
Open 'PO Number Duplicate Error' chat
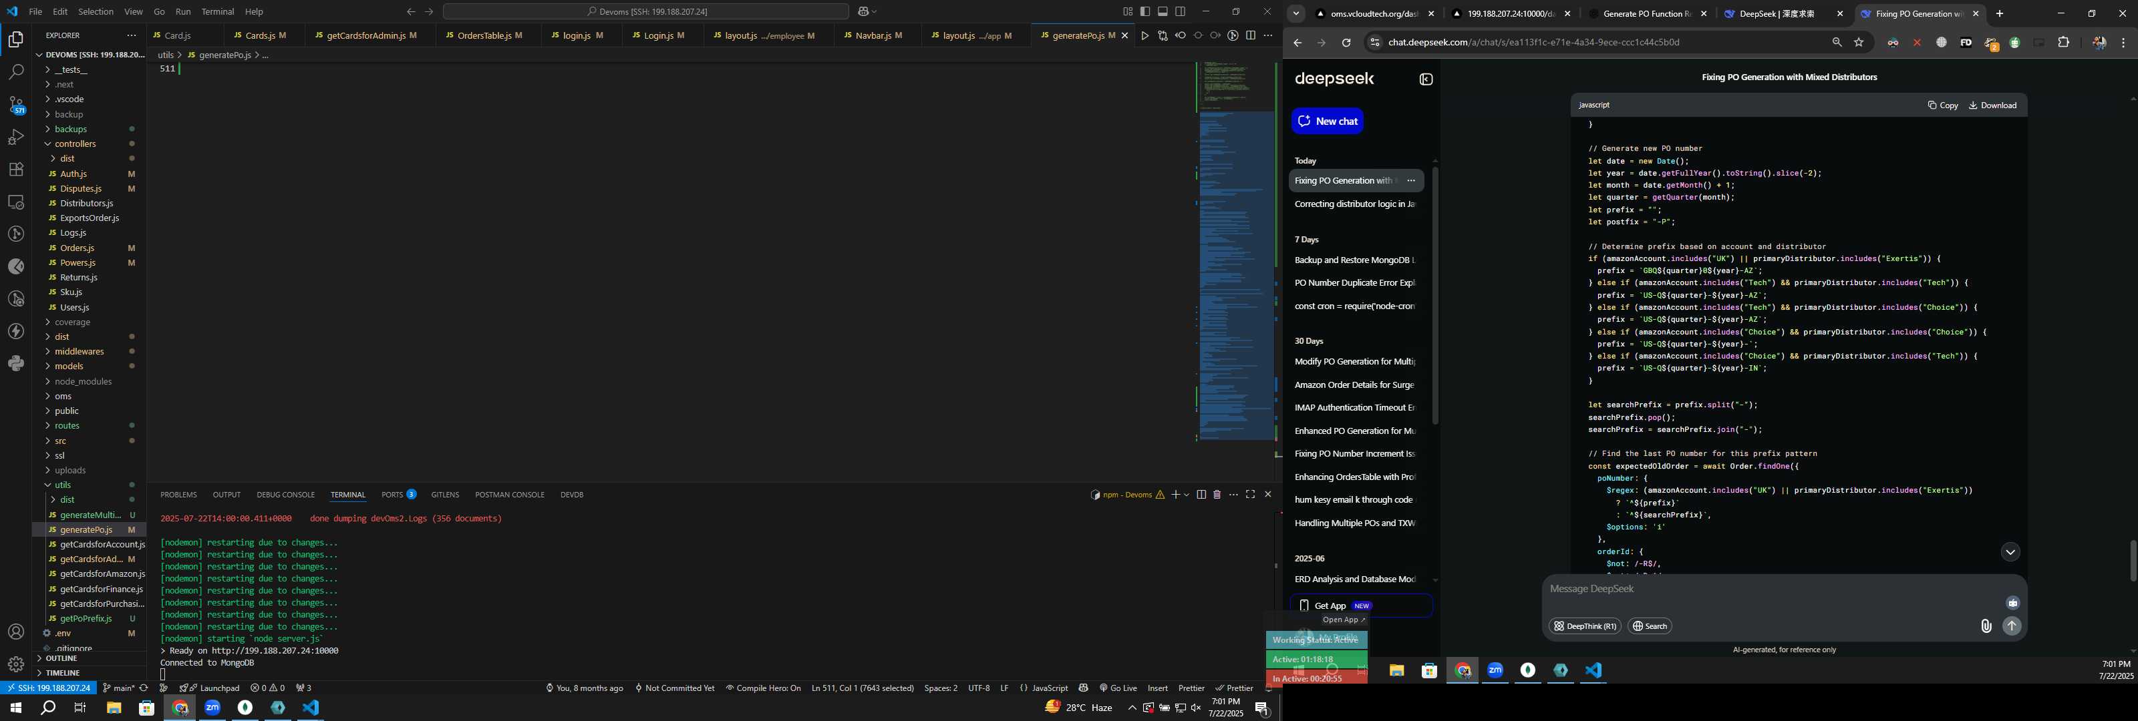tap(1354, 283)
